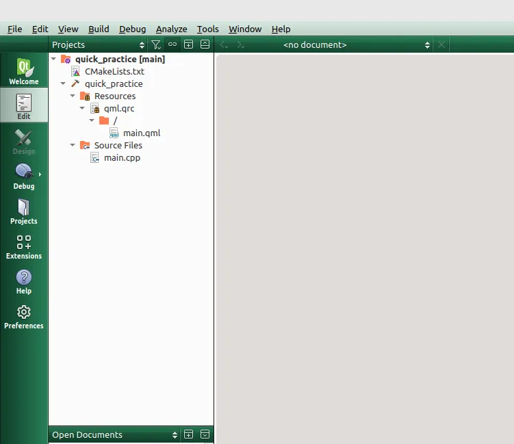The height and width of the screenshot is (444, 514).
Task: Open the Welcome mode
Action: coord(24,70)
